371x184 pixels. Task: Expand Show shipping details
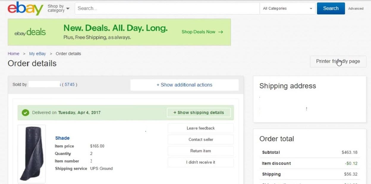[199, 113]
